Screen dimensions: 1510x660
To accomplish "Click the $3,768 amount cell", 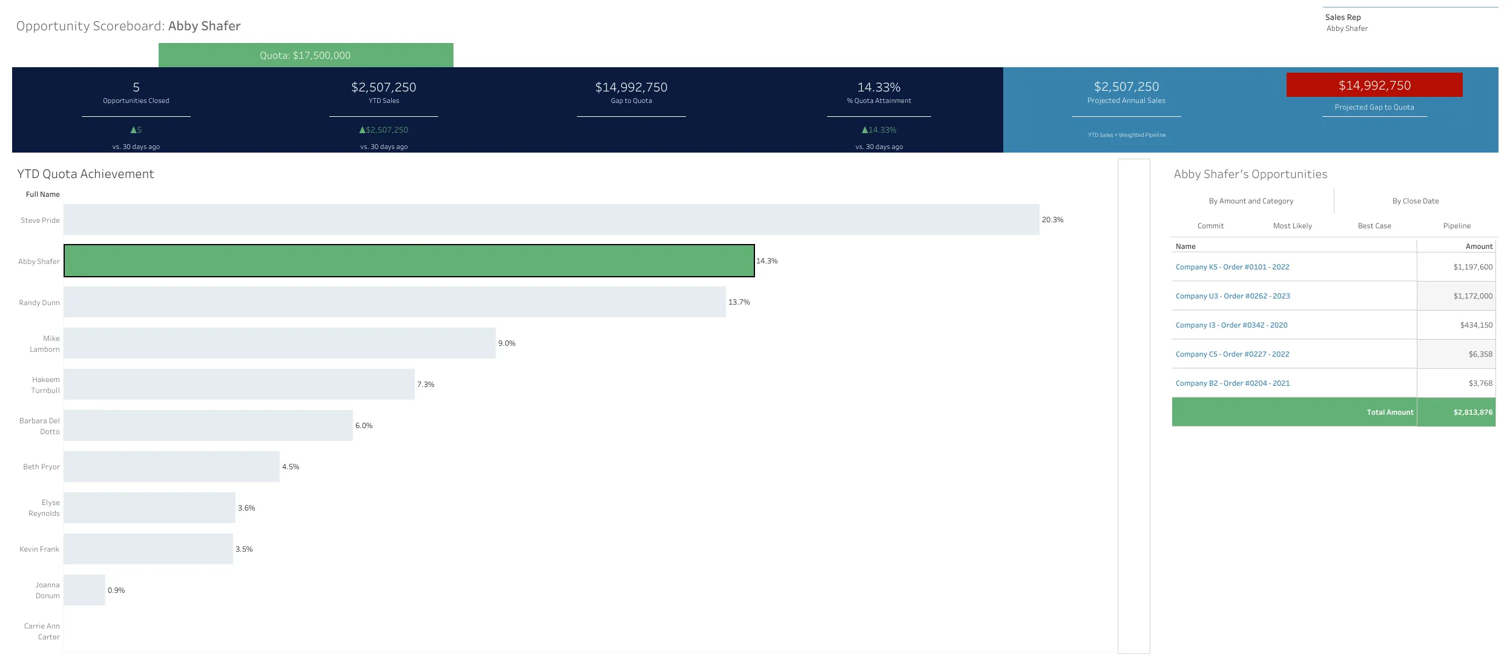I will [1456, 383].
